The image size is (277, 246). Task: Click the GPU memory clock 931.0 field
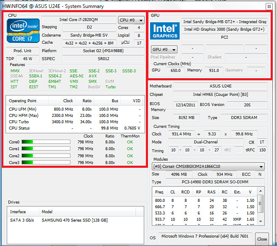(x=214, y=70)
